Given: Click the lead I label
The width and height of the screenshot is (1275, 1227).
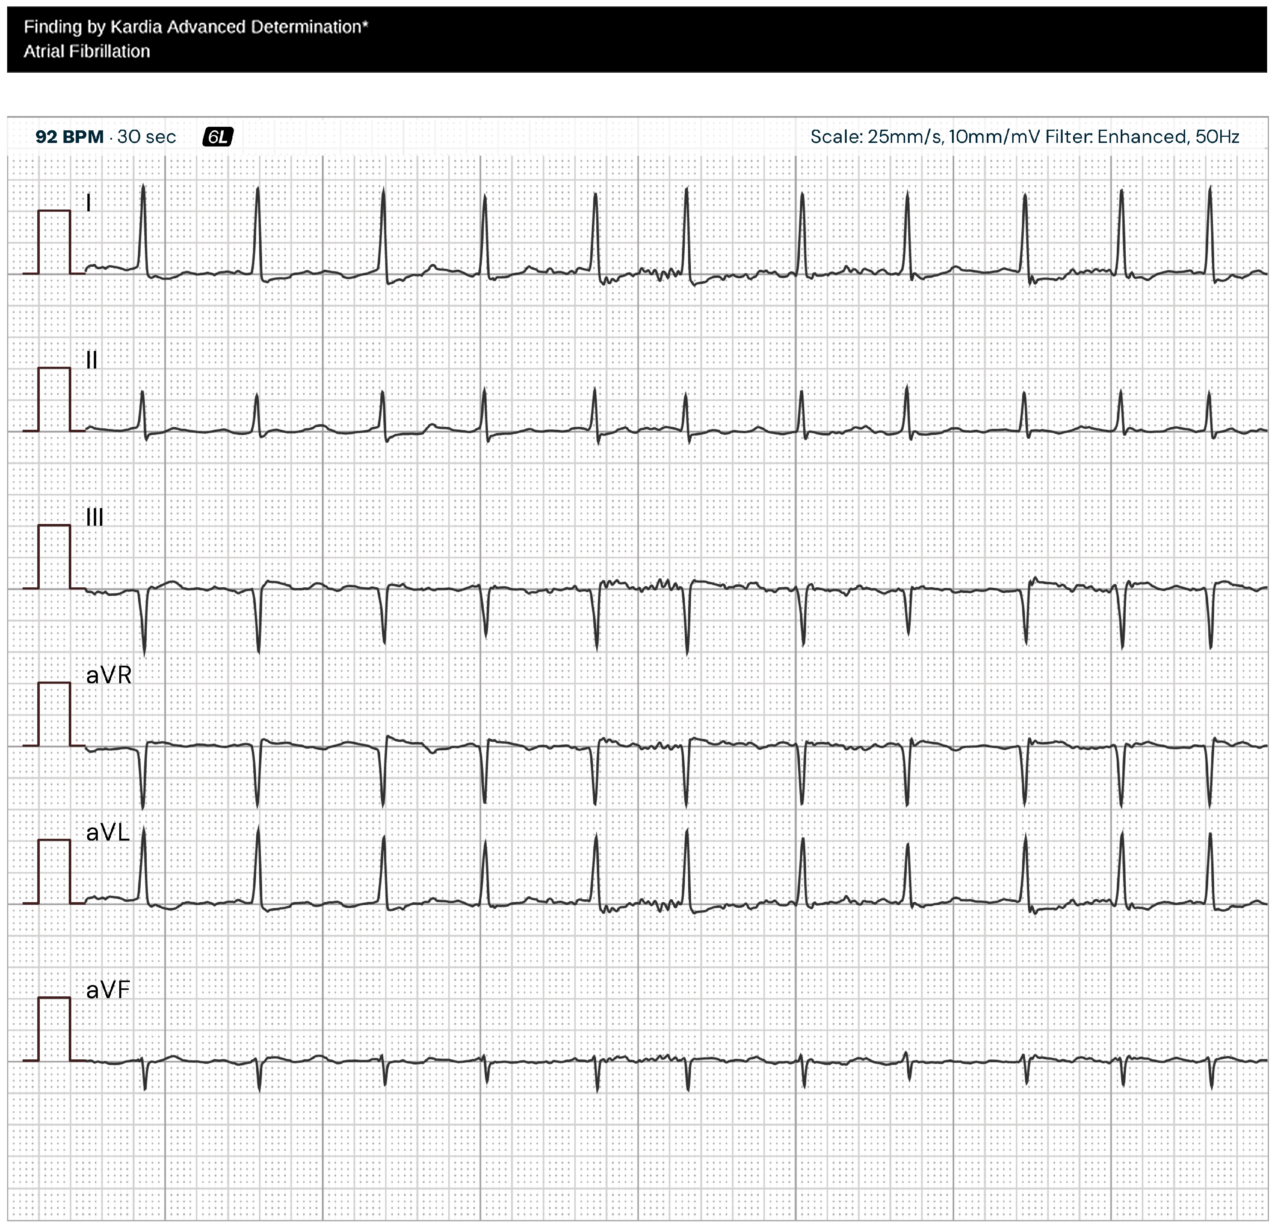Looking at the screenshot, I should [x=89, y=203].
